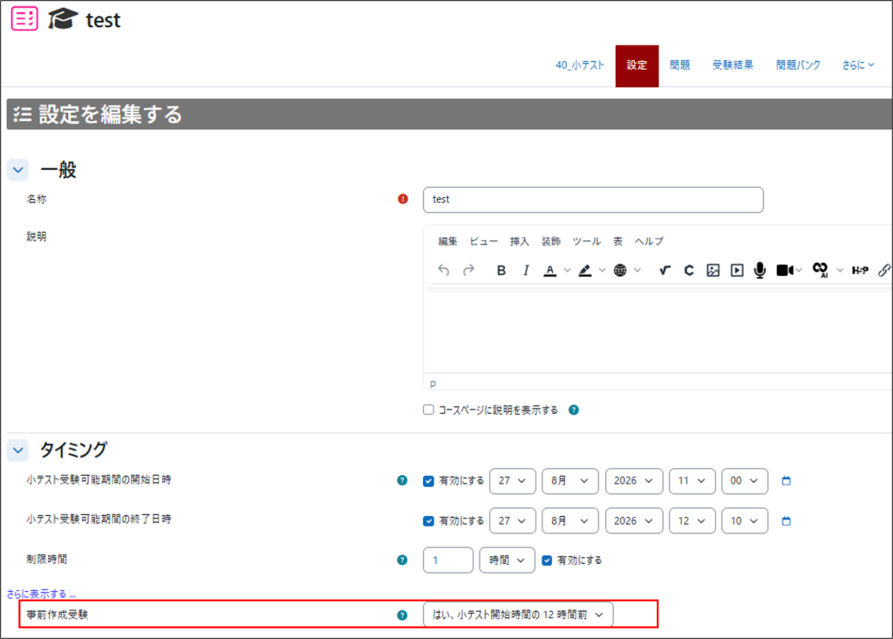Viewport: 893px width, 639px height.
Task: Open start date year dropdown
Action: coord(634,481)
